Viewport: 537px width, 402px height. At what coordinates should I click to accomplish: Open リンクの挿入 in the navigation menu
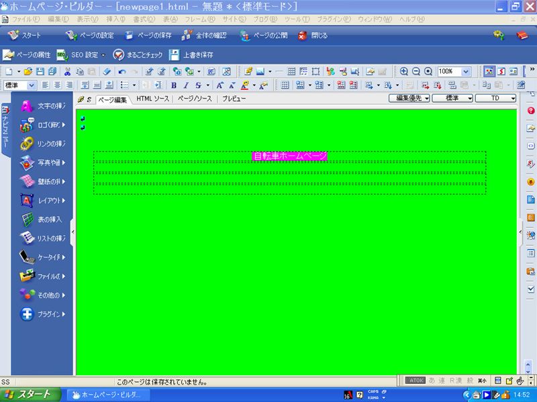click(x=43, y=144)
